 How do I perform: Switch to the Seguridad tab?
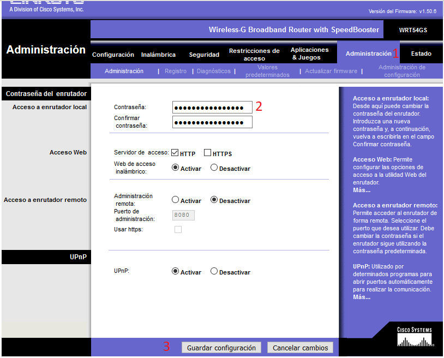point(204,55)
